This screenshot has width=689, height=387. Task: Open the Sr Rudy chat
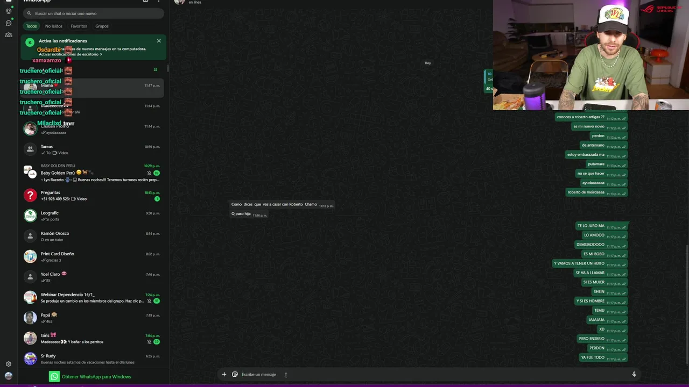[93, 359]
